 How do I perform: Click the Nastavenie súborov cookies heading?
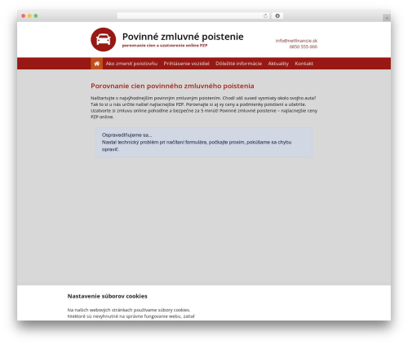pos(107,296)
